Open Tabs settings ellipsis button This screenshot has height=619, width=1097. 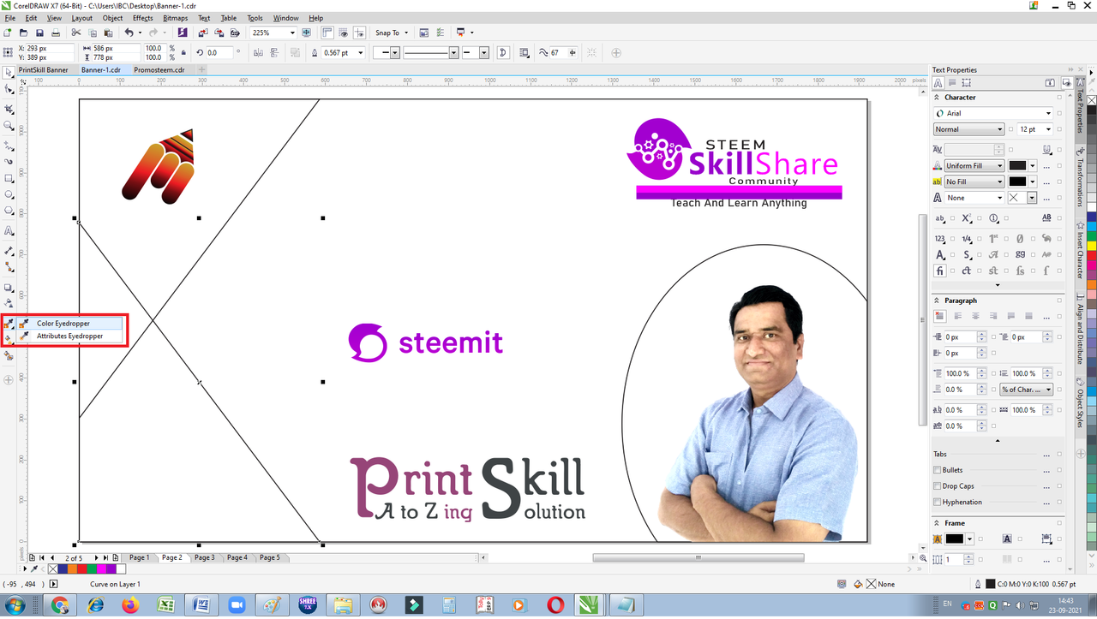tap(1046, 455)
